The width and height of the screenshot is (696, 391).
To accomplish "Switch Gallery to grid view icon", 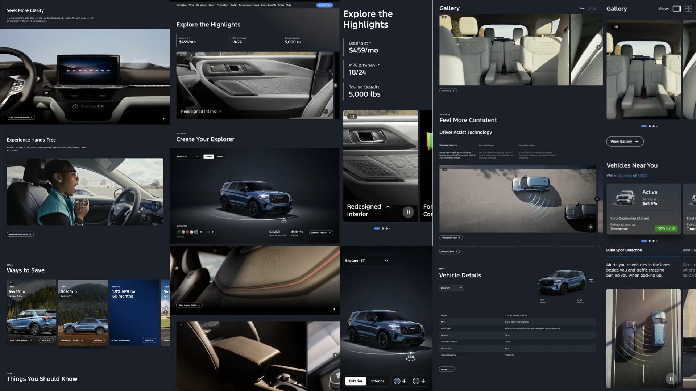I will pos(688,9).
